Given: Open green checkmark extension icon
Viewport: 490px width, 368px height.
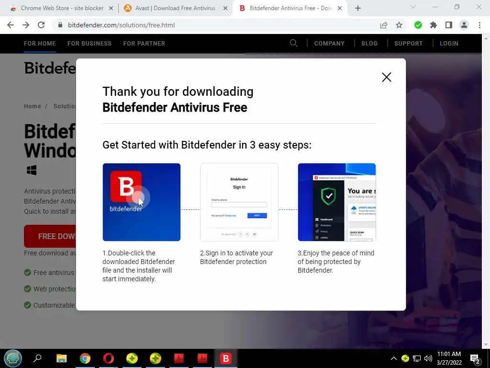Looking at the screenshot, I should pos(418,25).
